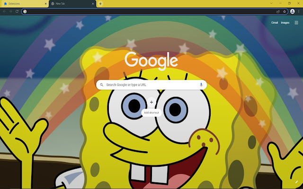The width and height of the screenshot is (303, 189).
Task: Start voice search with microphone icon
Action: coord(201,85)
